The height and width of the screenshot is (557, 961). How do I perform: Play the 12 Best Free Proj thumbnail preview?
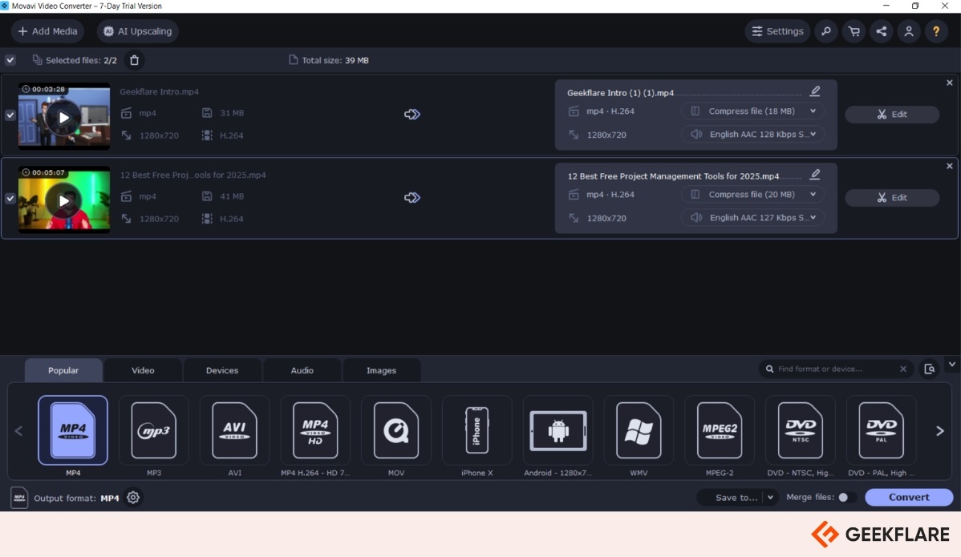click(x=63, y=200)
